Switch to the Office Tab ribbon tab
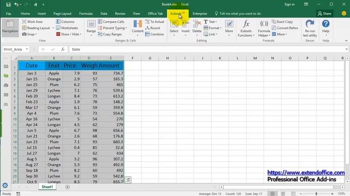This screenshot has height=196, width=350. pyautogui.click(x=155, y=14)
